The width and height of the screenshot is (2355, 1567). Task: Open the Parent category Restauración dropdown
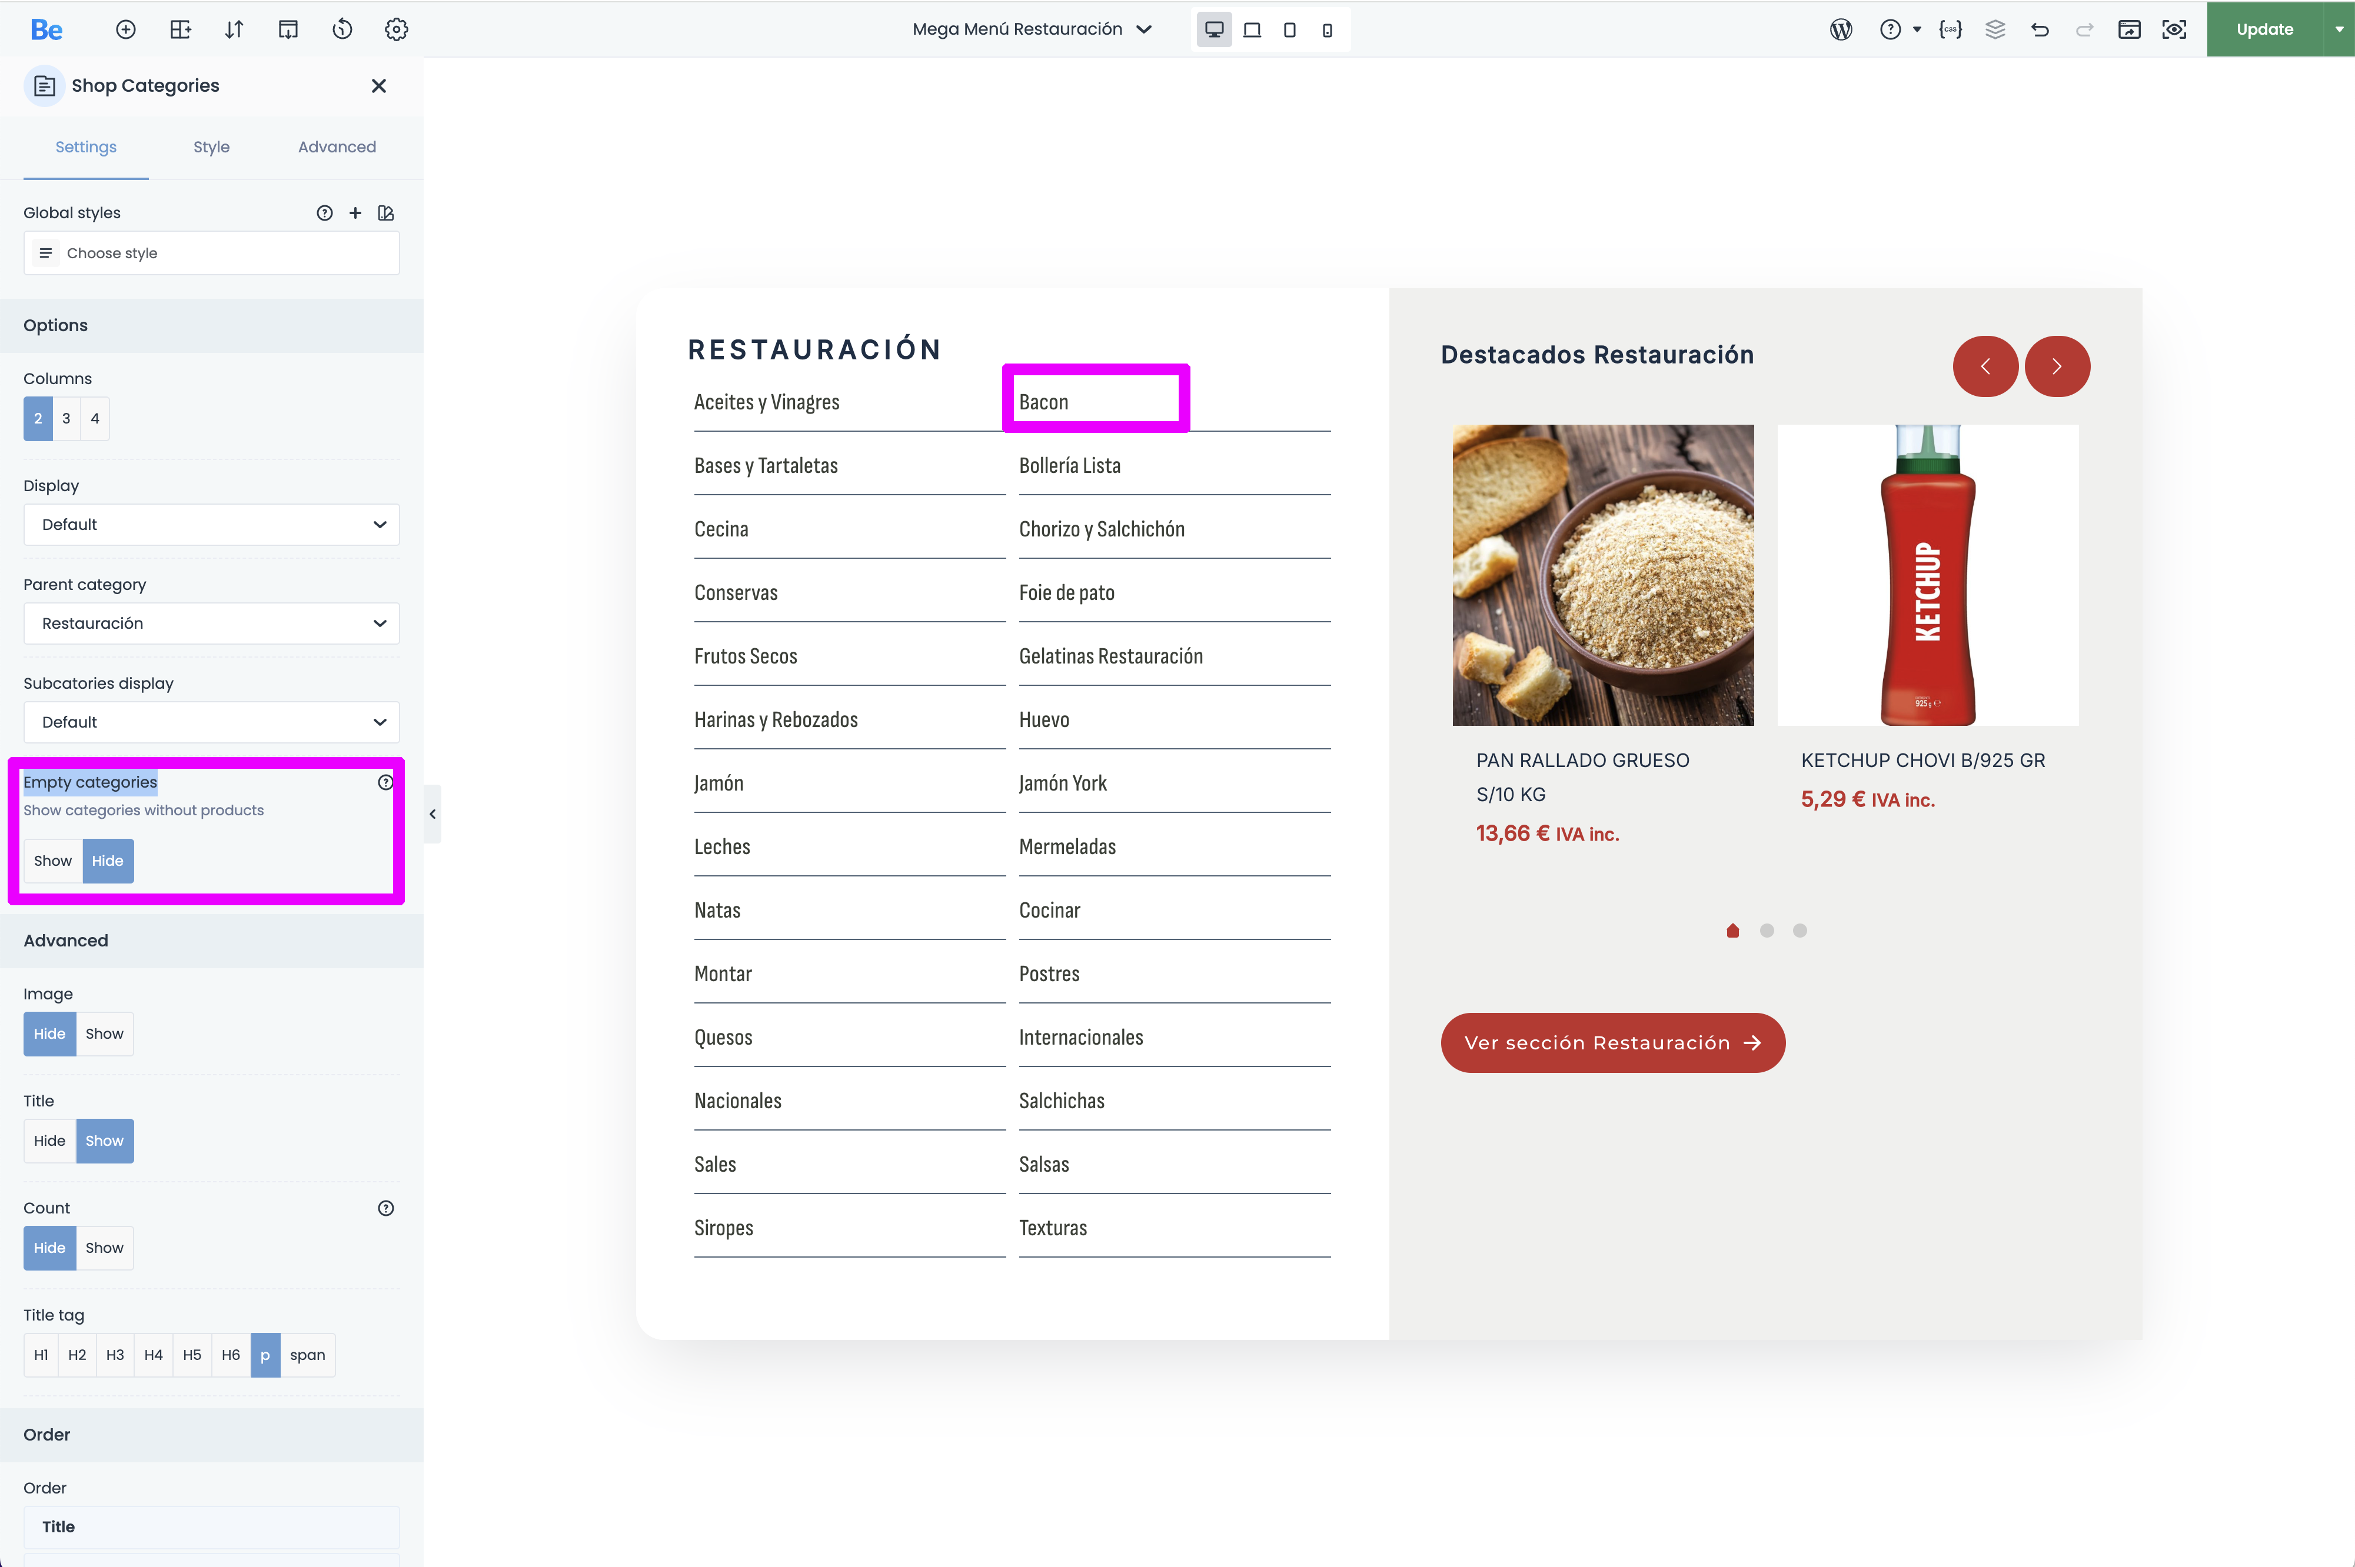212,622
